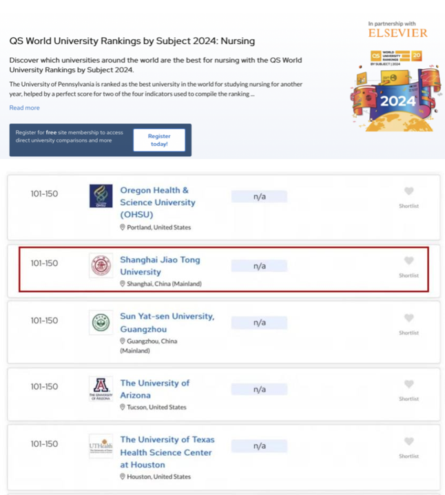
Task: Click the QS 2024 rankings badge image
Action: pyautogui.click(x=396, y=91)
